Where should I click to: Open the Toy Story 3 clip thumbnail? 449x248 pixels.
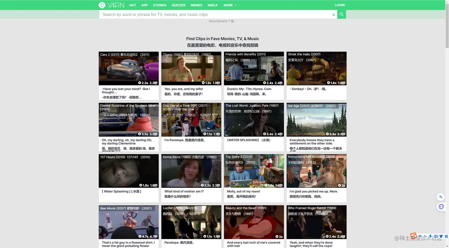[254, 171]
